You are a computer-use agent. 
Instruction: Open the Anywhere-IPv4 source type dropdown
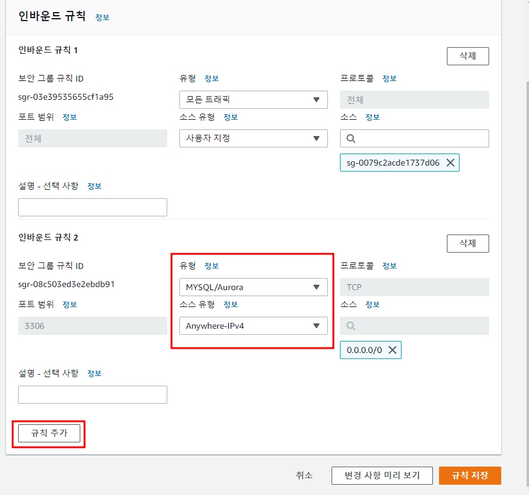coord(254,326)
